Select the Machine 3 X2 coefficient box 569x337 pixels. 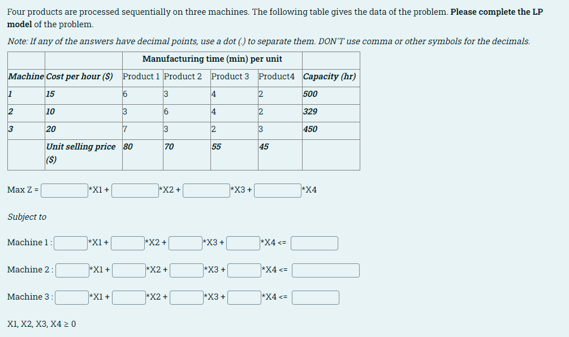(128, 297)
